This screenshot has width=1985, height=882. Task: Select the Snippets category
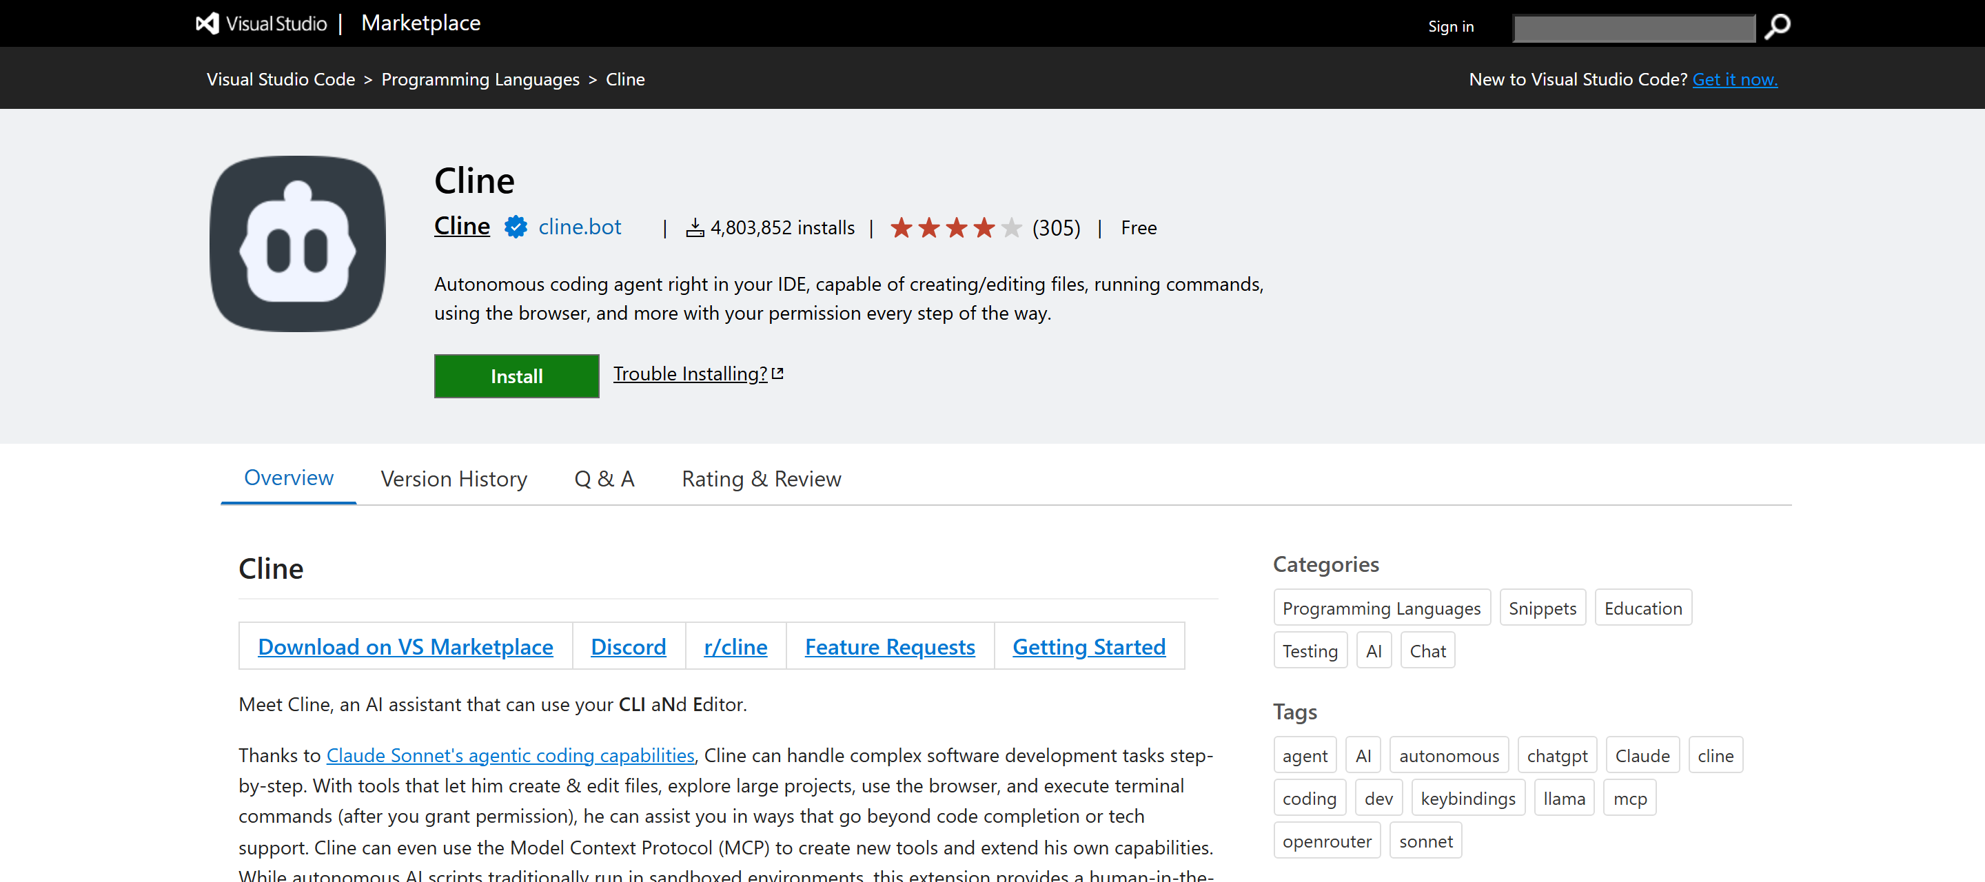click(x=1542, y=608)
